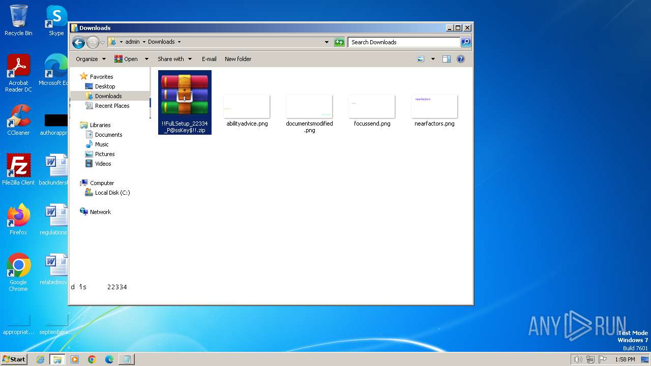Open Recent Places in Favorites
Image resolution: width=651 pixels, height=366 pixels.
(x=112, y=106)
